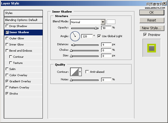This screenshot has width=168, height=123.
Task: Click the Noise value field
Action: (106, 80)
